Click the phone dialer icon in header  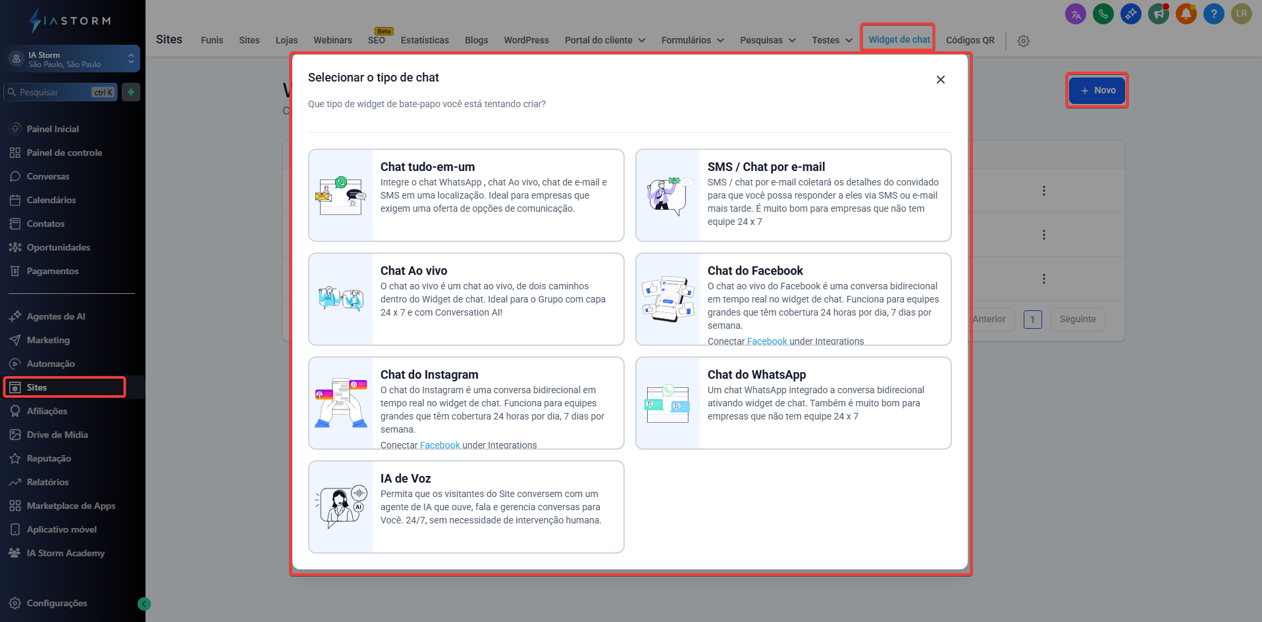[x=1103, y=14]
